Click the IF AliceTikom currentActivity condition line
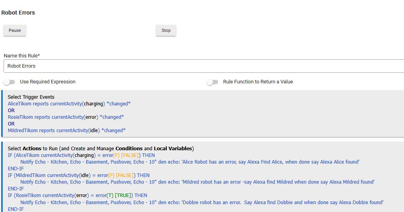 pyautogui.click(x=81, y=155)
